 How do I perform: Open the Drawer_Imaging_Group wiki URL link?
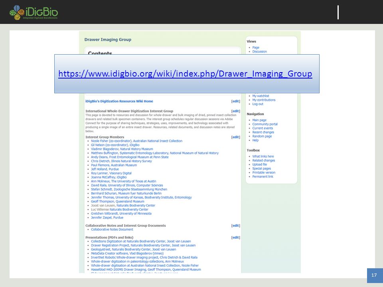click(185, 73)
